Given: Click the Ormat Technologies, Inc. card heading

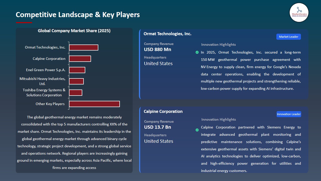Looking at the screenshot, I should [x=167, y=33].
